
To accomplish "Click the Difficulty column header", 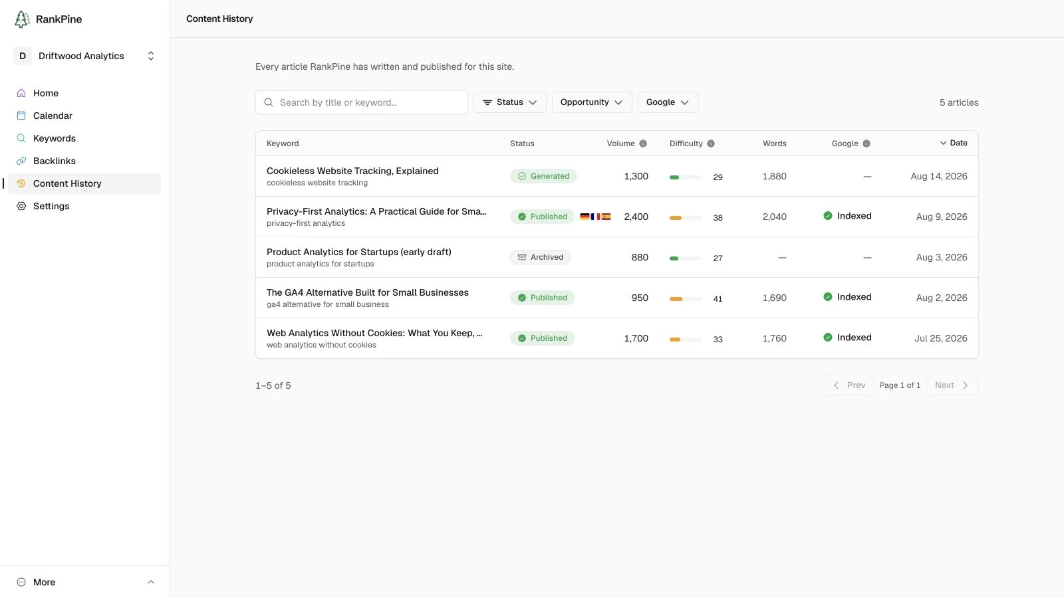I will pyautogui.click(x=686, y=144).
